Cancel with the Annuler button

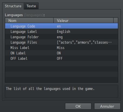tap(107, 106)
